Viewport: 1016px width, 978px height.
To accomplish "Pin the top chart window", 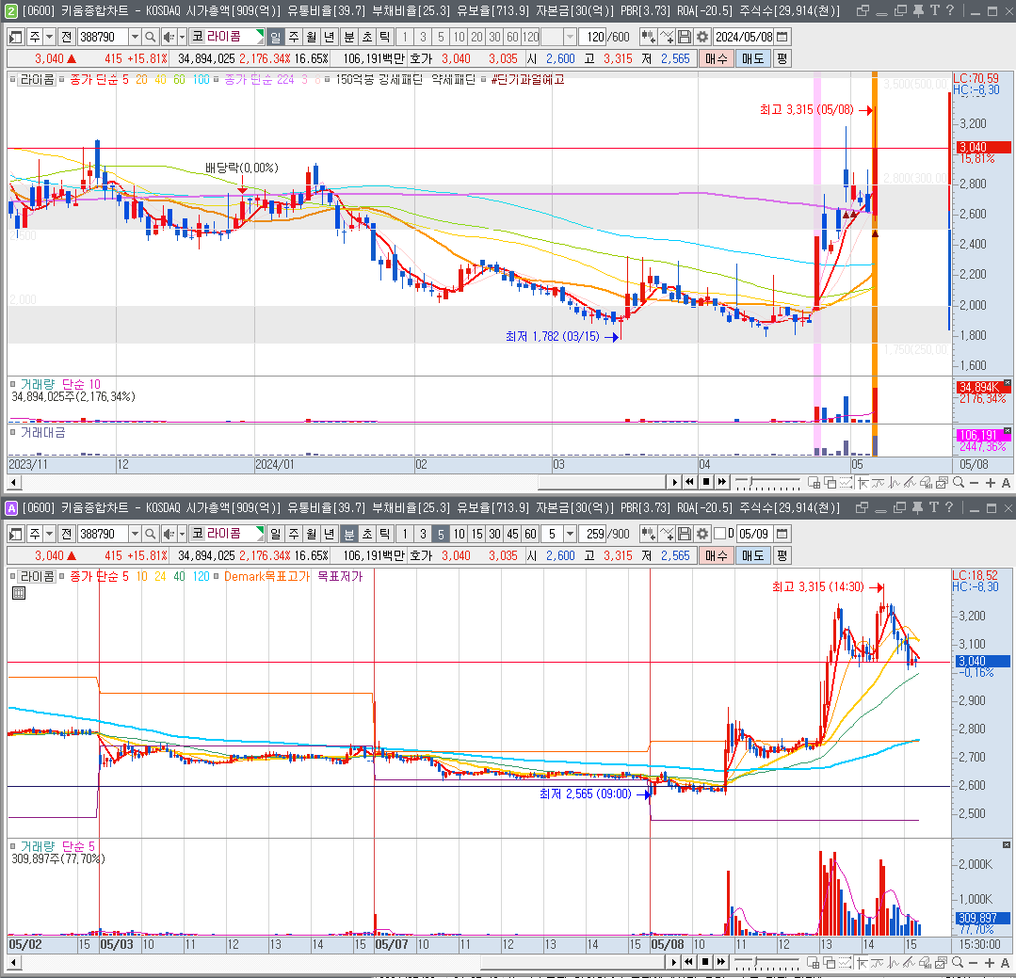I will click(x=918, y=10).
